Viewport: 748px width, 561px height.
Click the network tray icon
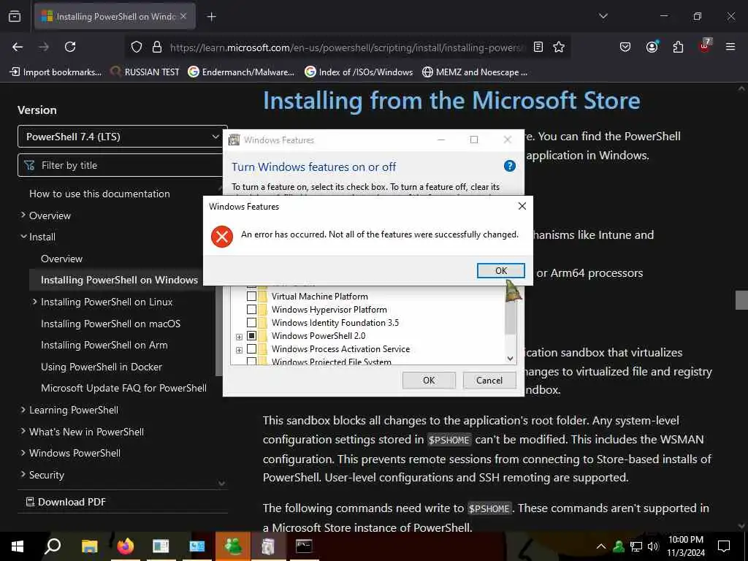[636, 546]
